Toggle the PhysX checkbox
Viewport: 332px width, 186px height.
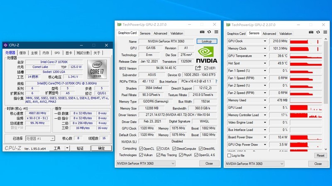(x=181, y=155)
